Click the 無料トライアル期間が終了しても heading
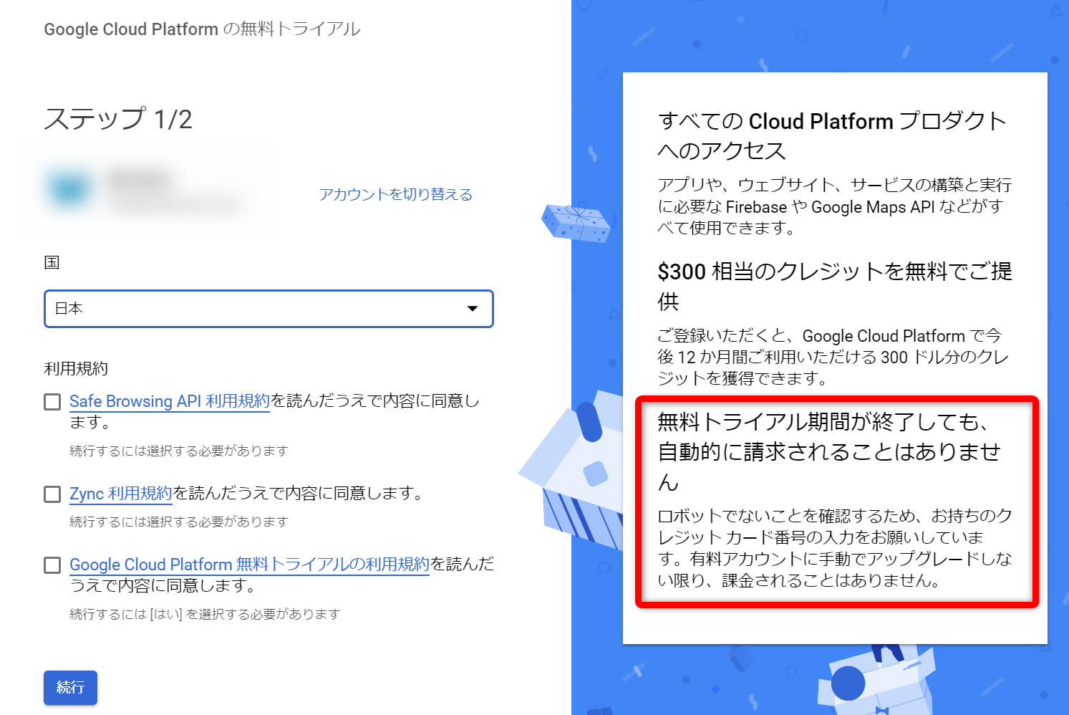1069x715 pixels. [829, 452]
